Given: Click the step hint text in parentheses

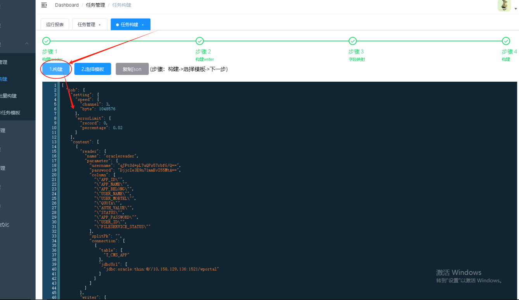Looking at the screenshot, I should click(x=189, y=69).
